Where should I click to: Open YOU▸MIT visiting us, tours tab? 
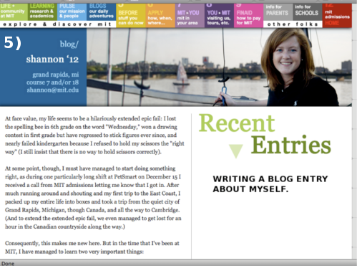click(x=219, y=16)
